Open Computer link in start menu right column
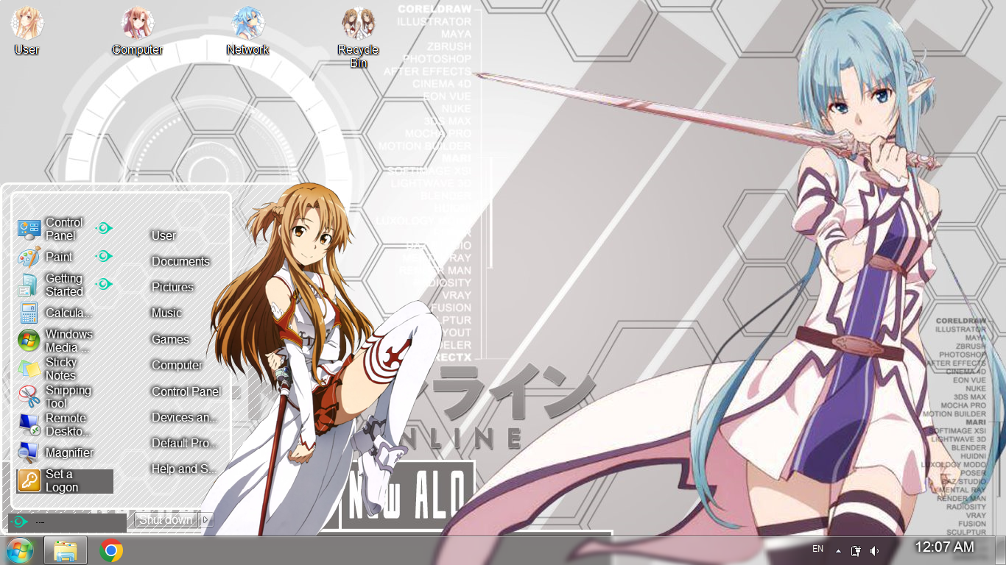Screen dimensions: 1006x565 coord(177,365)
